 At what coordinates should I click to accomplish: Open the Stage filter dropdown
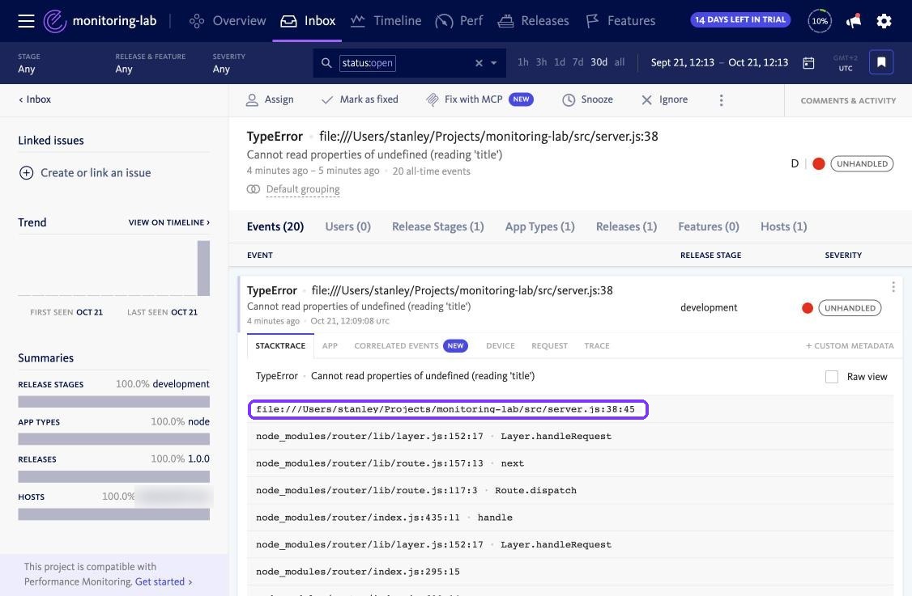[29, 63]
